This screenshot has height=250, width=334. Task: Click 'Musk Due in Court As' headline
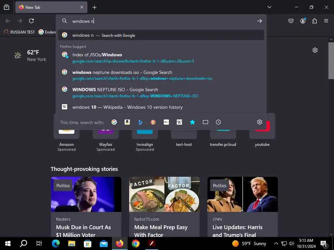click(83, 227)
